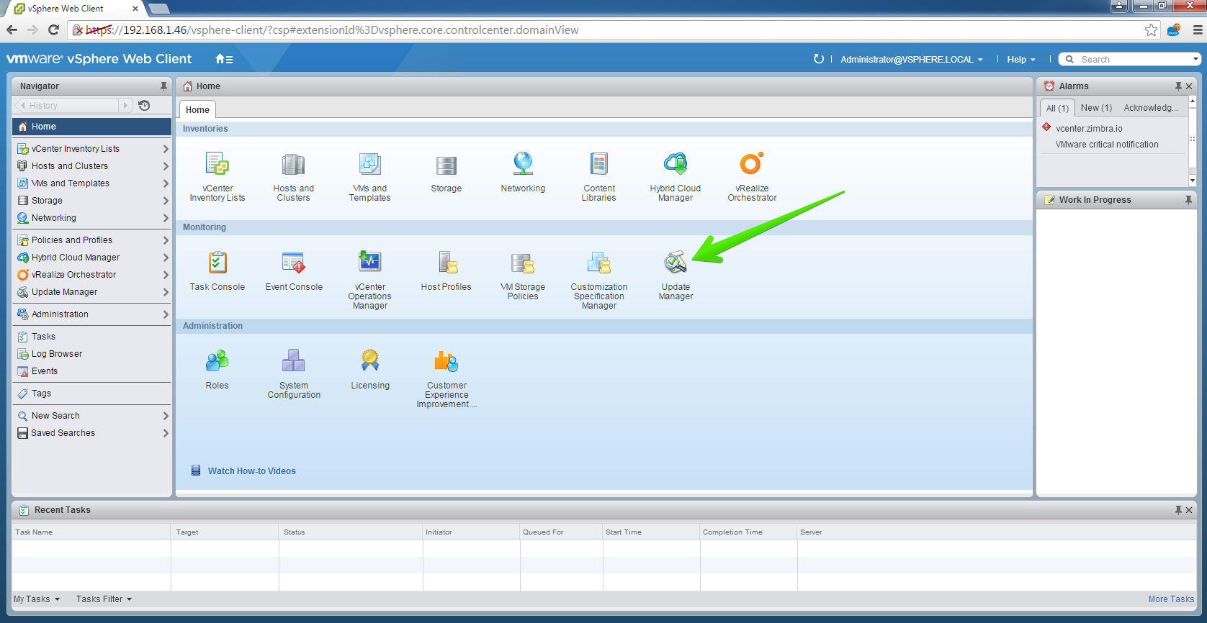This screenshot has width=1207, height=623.
Task: Switch to the New (1) alarms tab
Action: click(x=1096, y=108)
